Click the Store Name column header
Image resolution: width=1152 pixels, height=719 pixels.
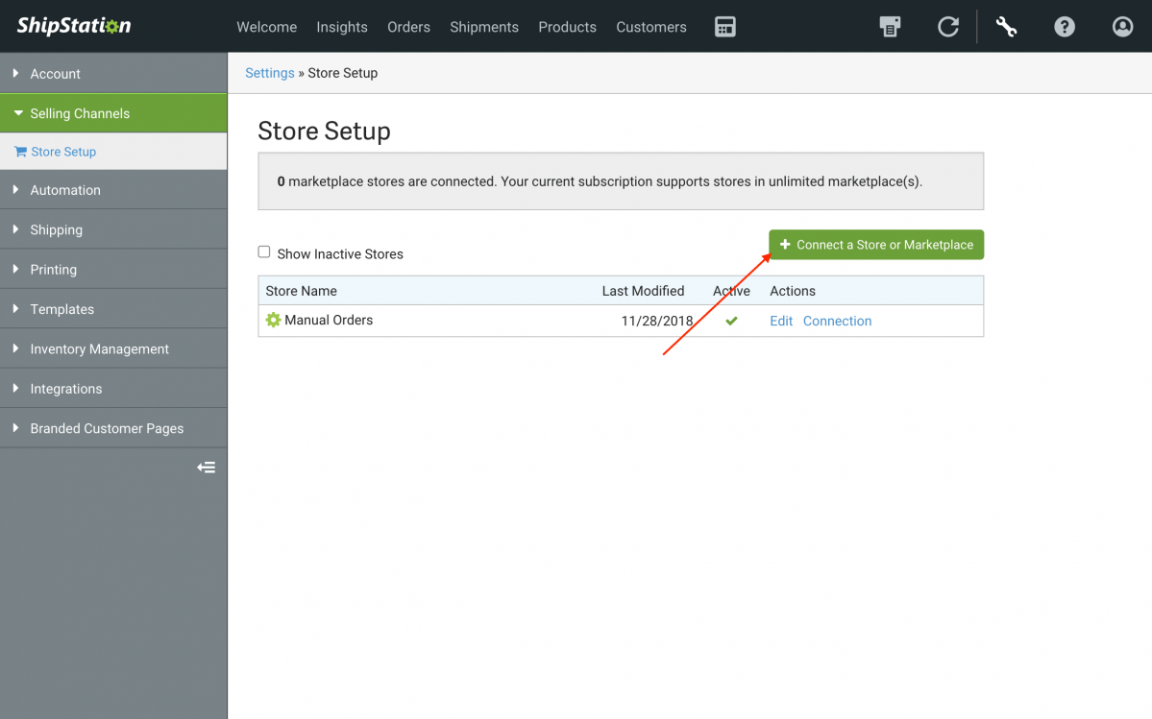point(302,291)
